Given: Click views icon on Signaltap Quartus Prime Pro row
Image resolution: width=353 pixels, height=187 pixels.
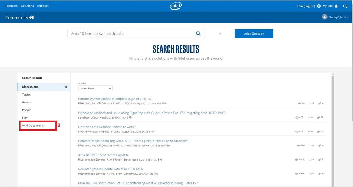Looking at the screenshot, I should 297,117.
